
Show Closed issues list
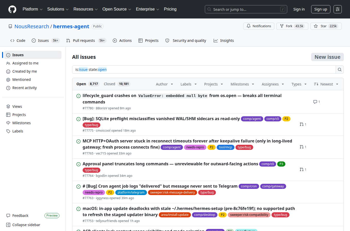click(x=117, y=84)
